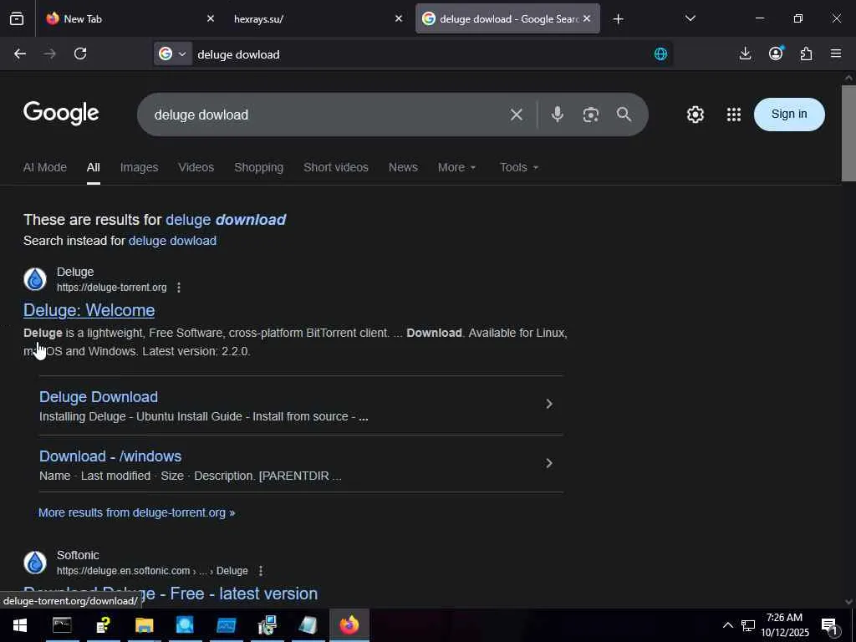Image resolution: width=856 pixels, height=642 pixels.
Task: Close the hexrays.su tab
Action: click(x=399, y=18)
